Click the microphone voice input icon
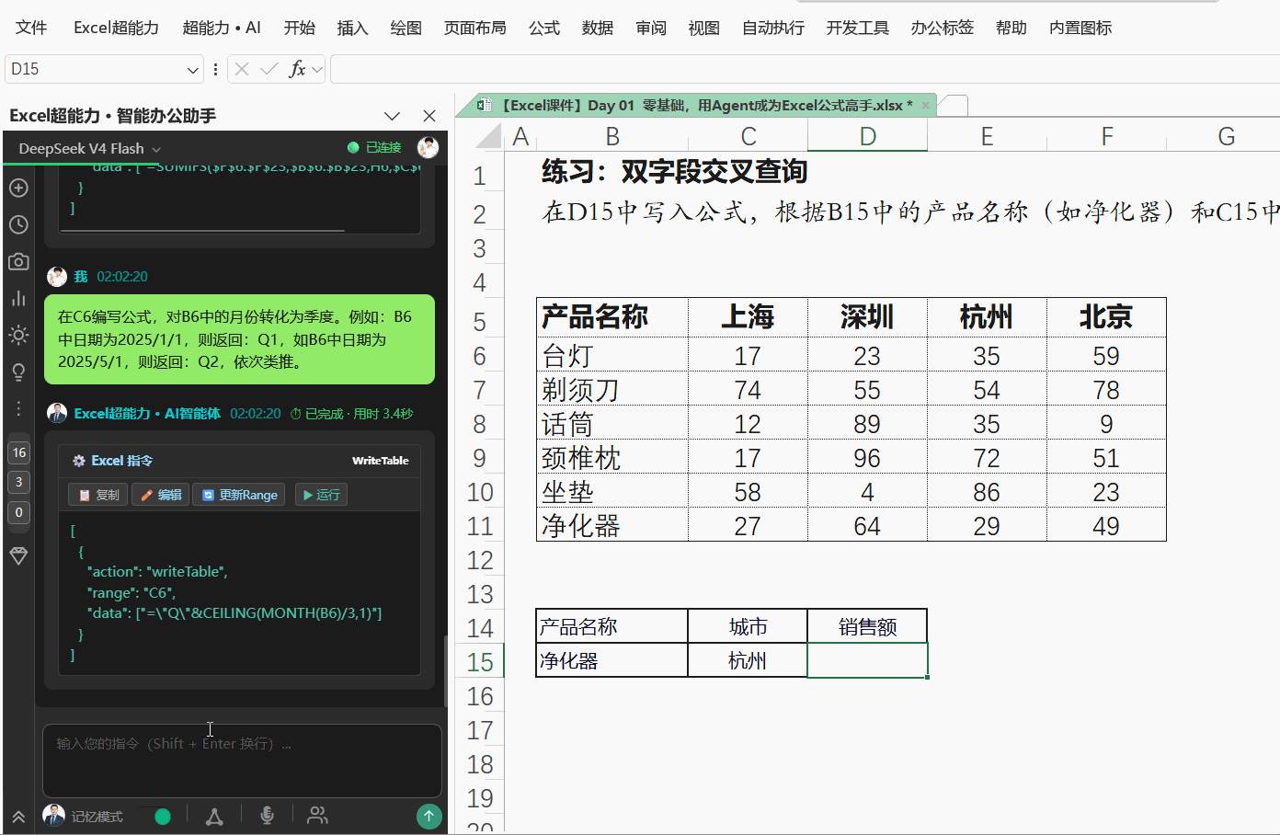This screenshot has width=1280, height=835. point(267,816)
